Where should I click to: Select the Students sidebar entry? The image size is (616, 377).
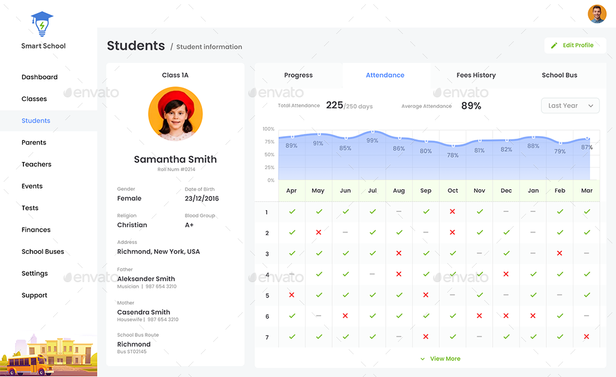[36, 120]
